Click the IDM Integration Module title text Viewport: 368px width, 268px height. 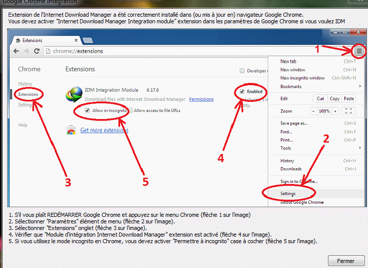(112, 90)
